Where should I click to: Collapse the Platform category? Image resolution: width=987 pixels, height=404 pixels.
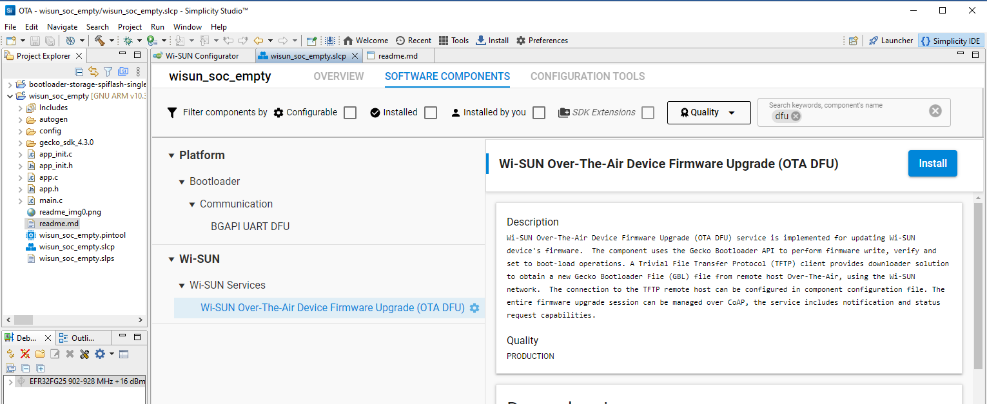coord(171,156)
